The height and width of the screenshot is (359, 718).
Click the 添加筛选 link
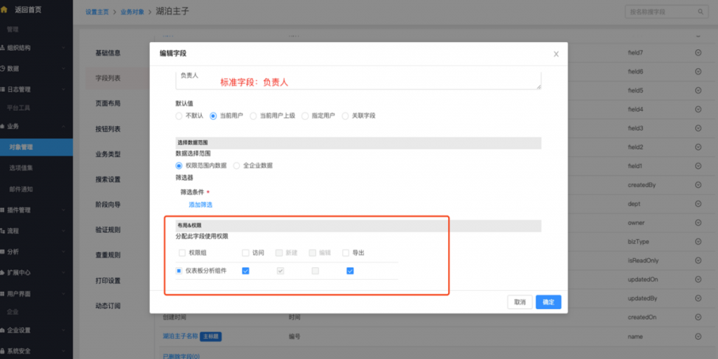click(x=201, y=205)
